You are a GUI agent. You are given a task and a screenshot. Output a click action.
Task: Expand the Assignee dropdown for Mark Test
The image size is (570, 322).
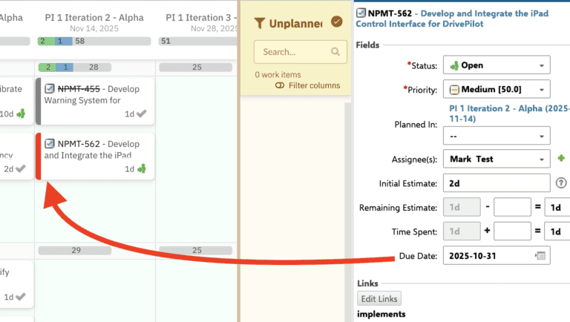[497, 159]
